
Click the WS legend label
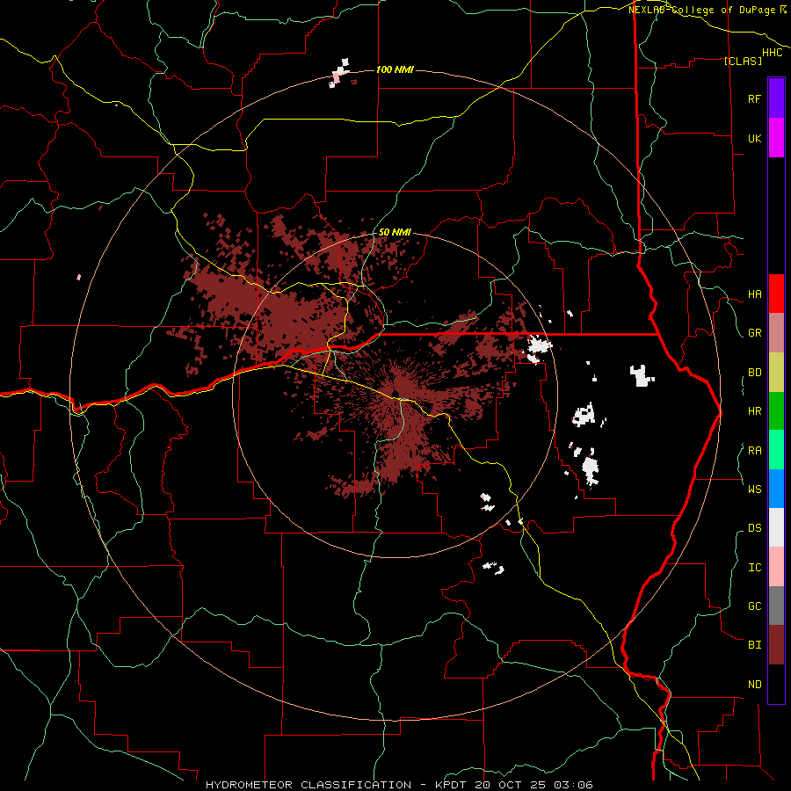pos(754,490)
